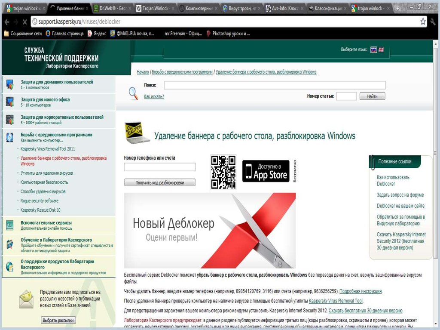Click the small office protection icon
Screen dimensions: 440x330
pyautogui.click(x=10, y=102)
